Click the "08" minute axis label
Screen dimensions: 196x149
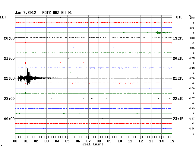[99, 141]
